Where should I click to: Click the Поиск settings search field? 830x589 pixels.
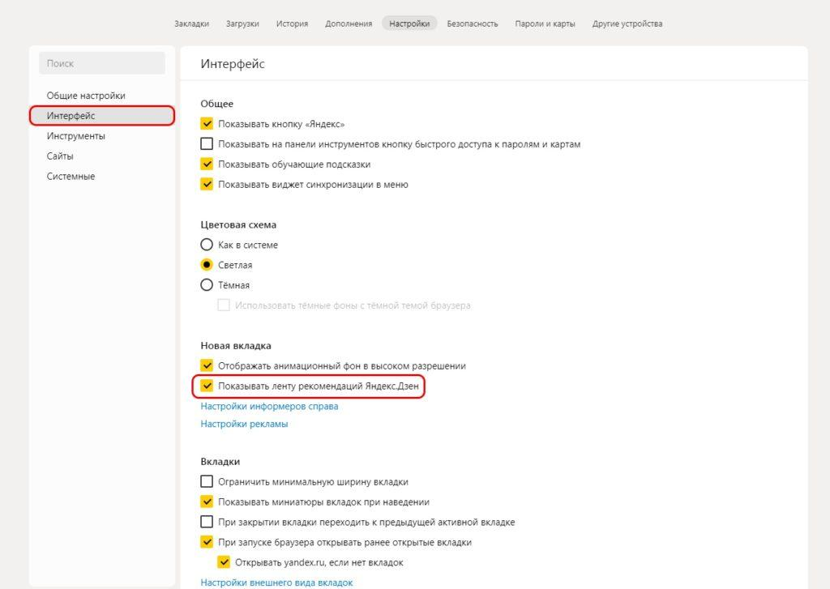coord(102,63)
